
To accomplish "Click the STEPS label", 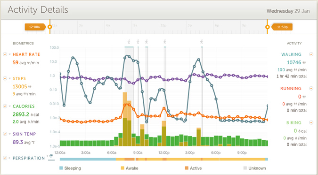I will [x=19, y=78].
